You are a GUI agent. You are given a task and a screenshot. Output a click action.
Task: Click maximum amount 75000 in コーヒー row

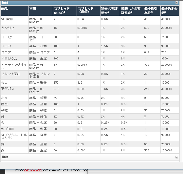point(165,37)
